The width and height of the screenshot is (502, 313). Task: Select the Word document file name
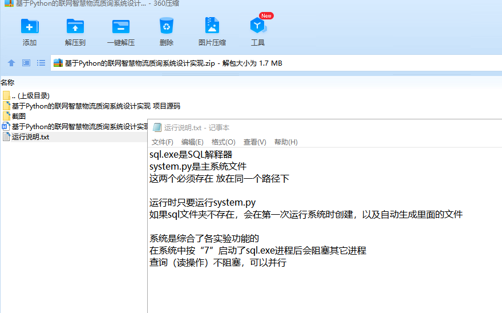tap(79, 126)
